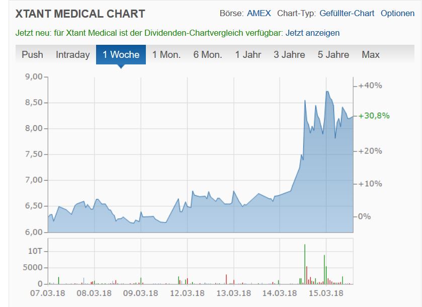Viewport: 422px width, 307px height.
Task: Select the Push time range tab
Action: click(32, 54)
